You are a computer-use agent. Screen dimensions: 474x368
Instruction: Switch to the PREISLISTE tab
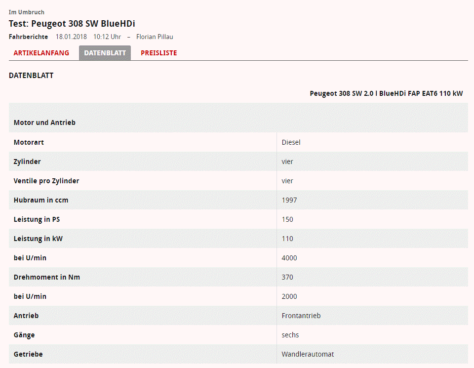coord(158,53)
